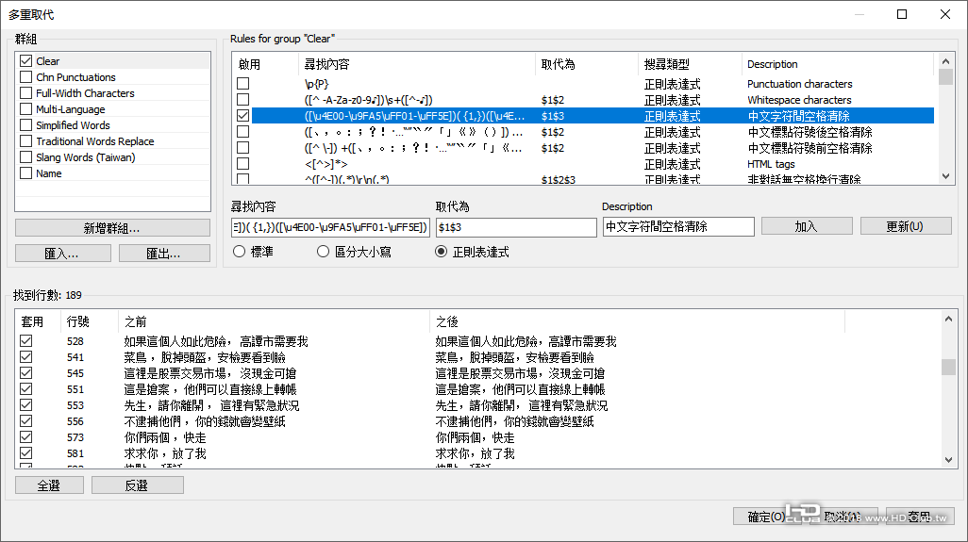Uncheck apply for result line 545
968x542 pixels.
pyautogui.click(x=25, y=373)
